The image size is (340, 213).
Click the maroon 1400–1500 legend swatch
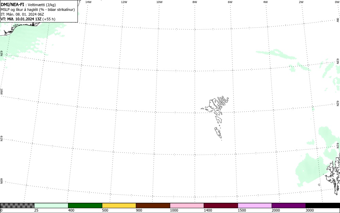221,206
